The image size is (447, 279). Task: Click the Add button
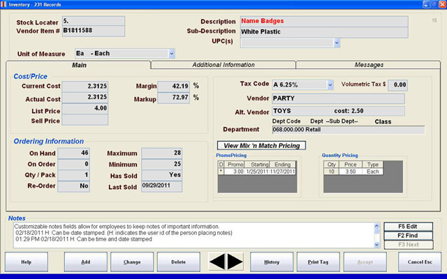click(85, 262)
